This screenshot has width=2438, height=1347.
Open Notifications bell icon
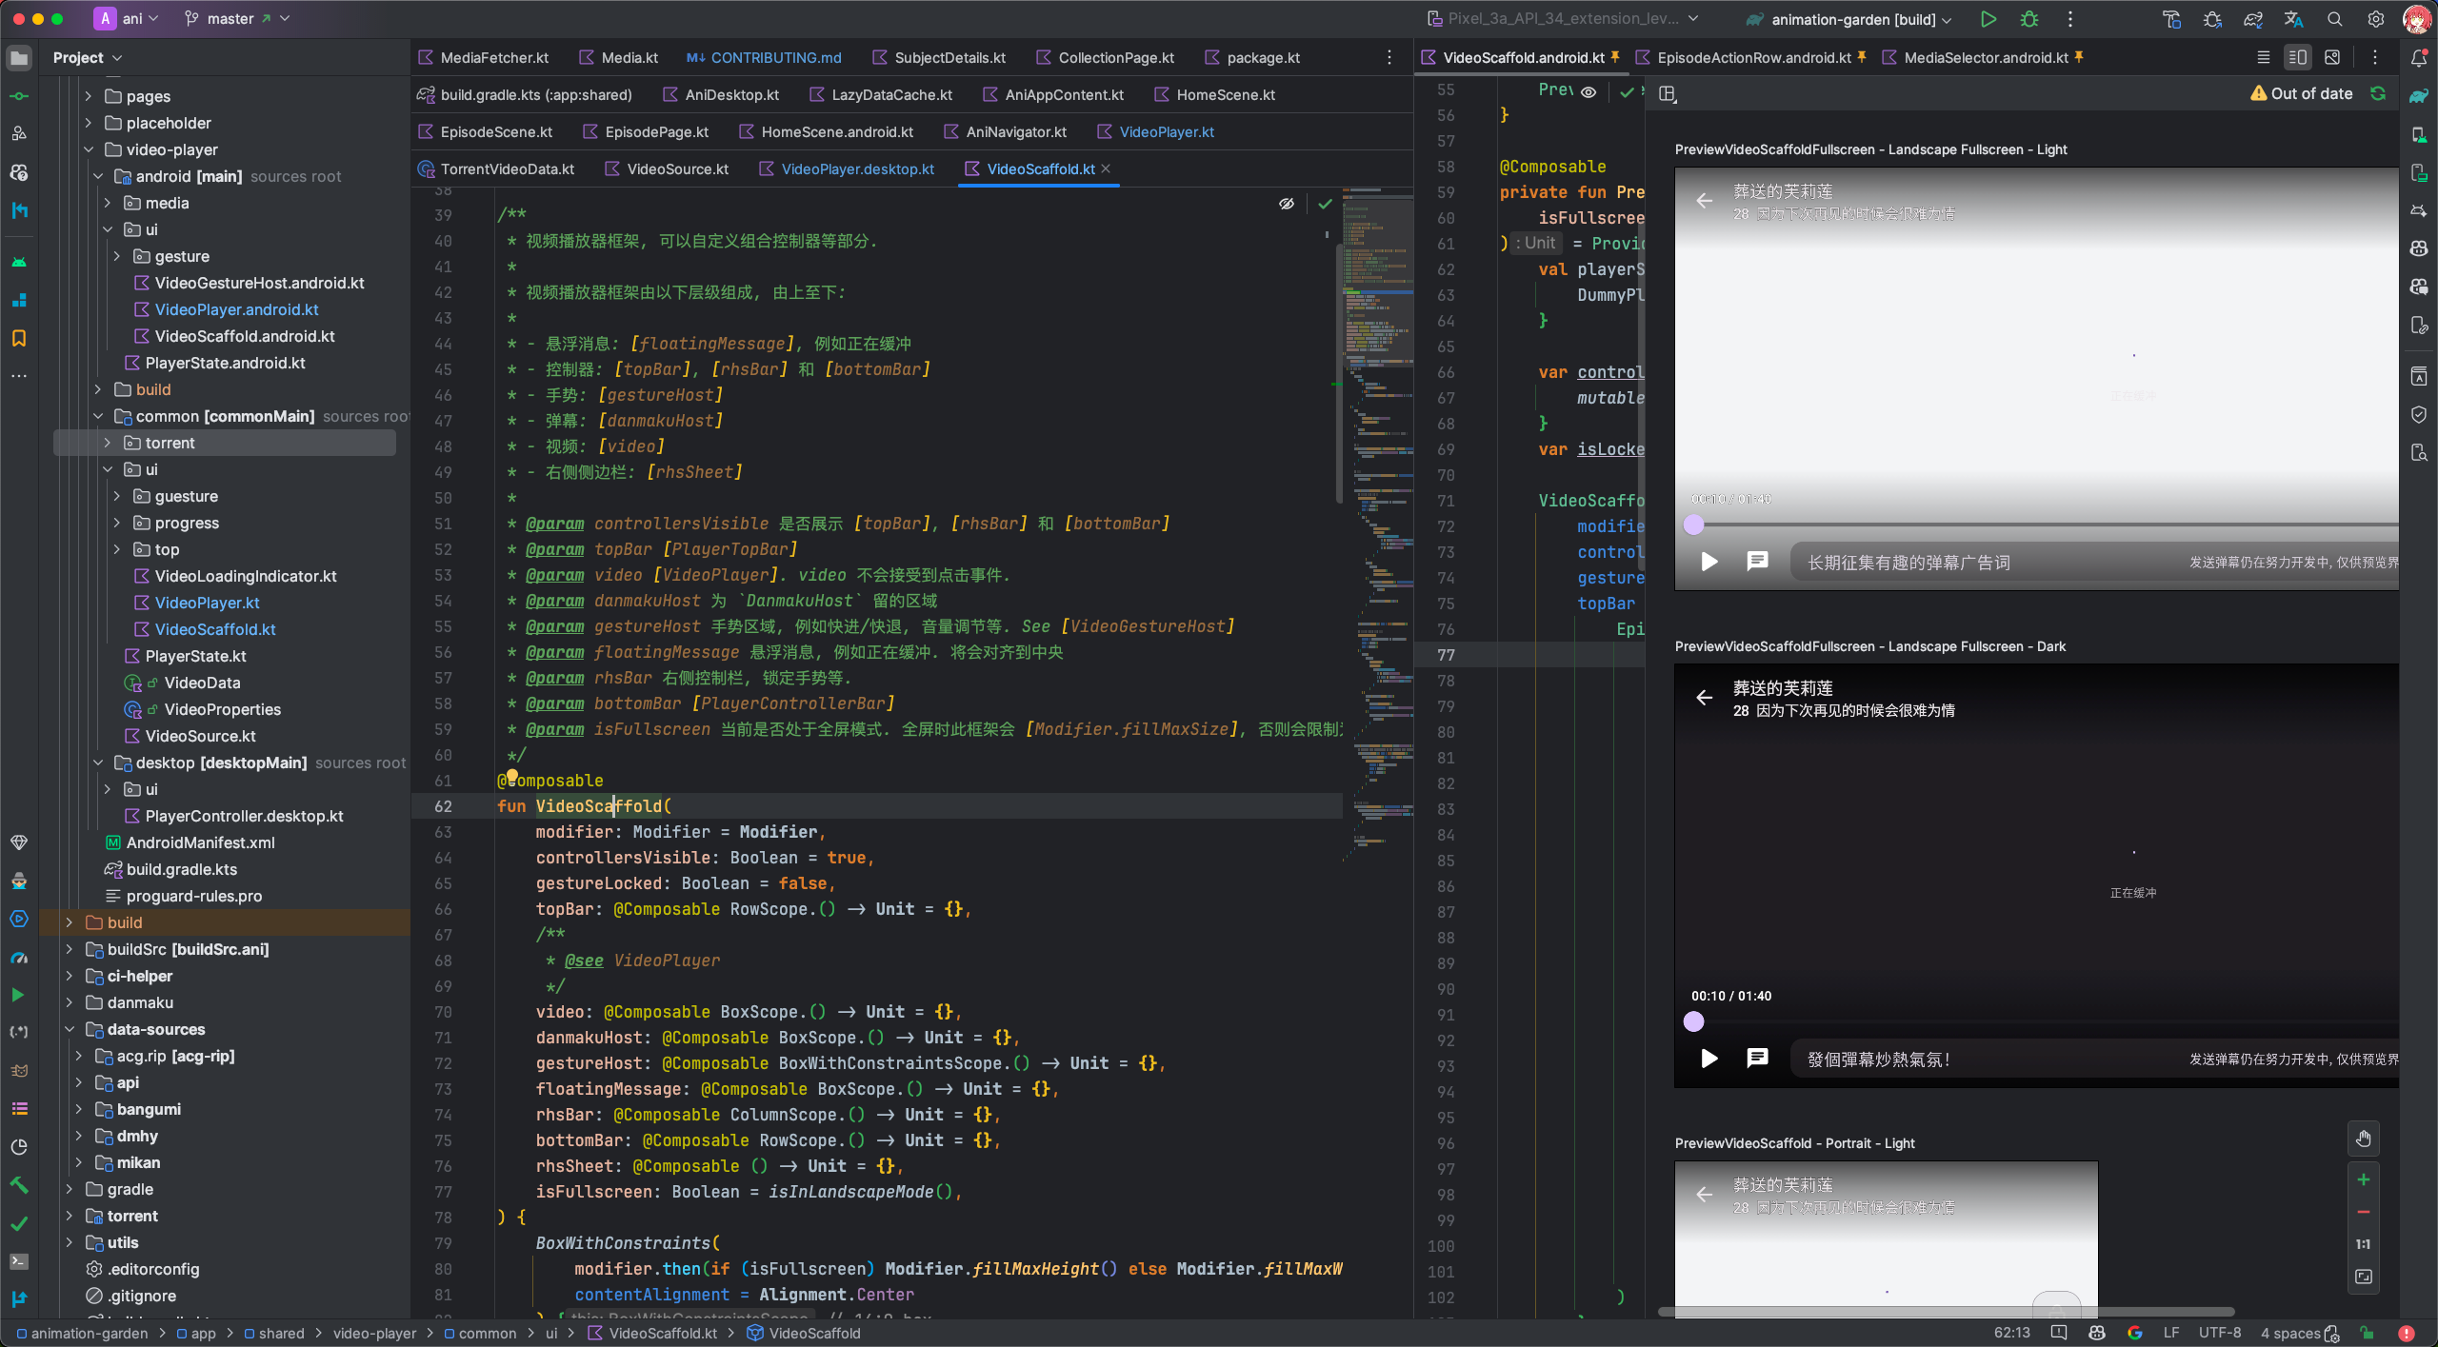2419,58
